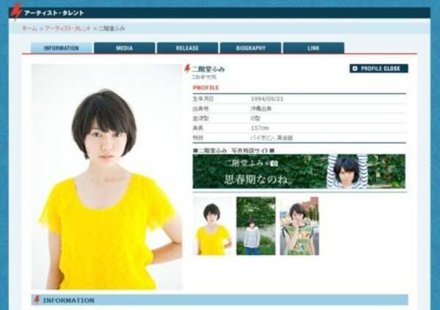The image size is (440, 310).
Task: Click the INFORMATION section header bar
Action: (x=219, y=300)
